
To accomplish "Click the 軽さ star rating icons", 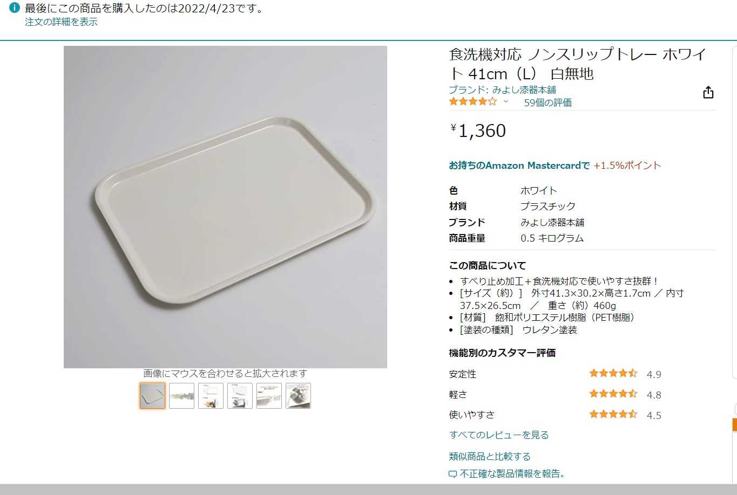I will (x=613, y=394).
